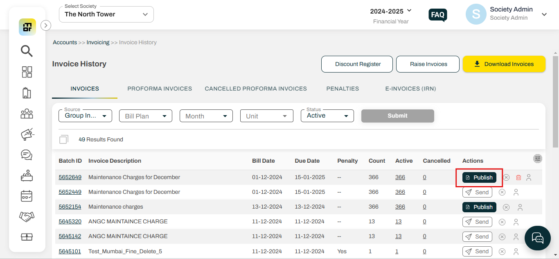Click the search magnifier icon in sidebar

27,51
